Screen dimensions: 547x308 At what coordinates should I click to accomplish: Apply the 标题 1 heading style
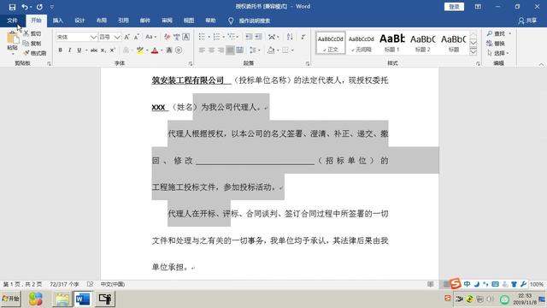coord(392,43)
